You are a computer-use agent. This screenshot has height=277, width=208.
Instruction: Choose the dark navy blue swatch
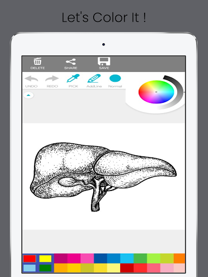click(100, 259)
